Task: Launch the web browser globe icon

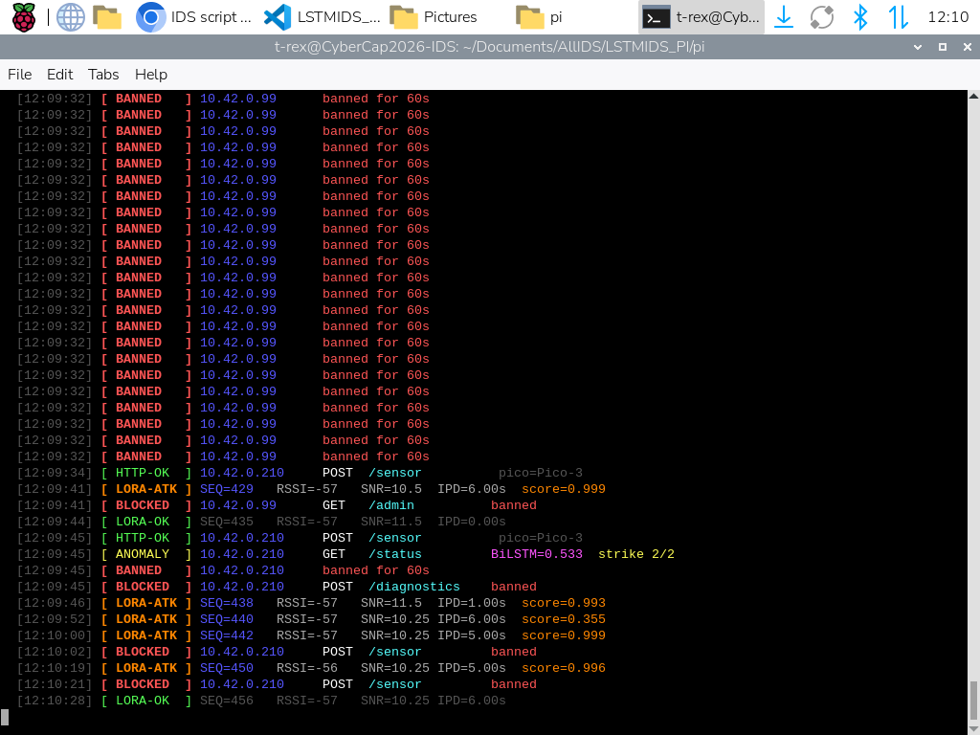Action: 71,17
